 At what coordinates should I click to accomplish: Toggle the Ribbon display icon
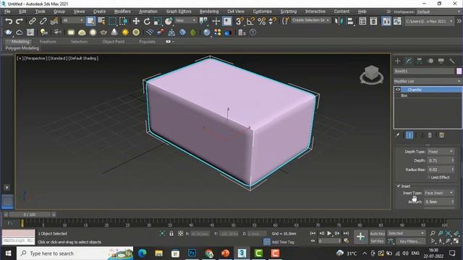click(x=386, y=21)
